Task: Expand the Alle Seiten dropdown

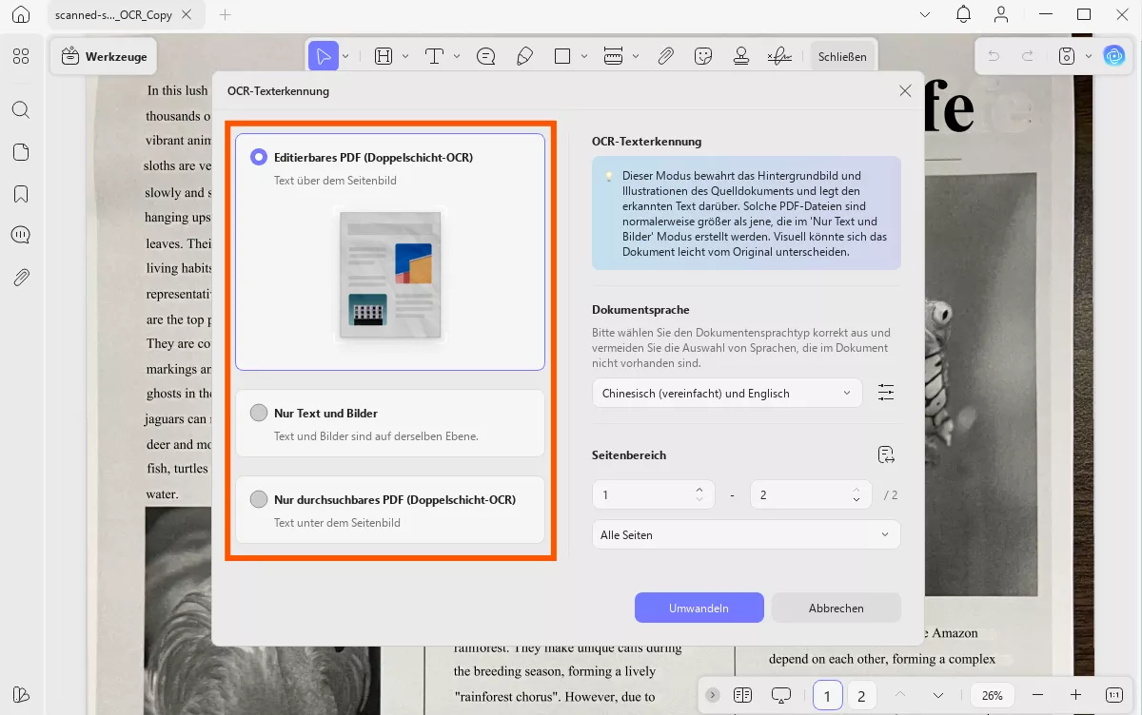Action: pyautogui.click(x=745, y=535)
